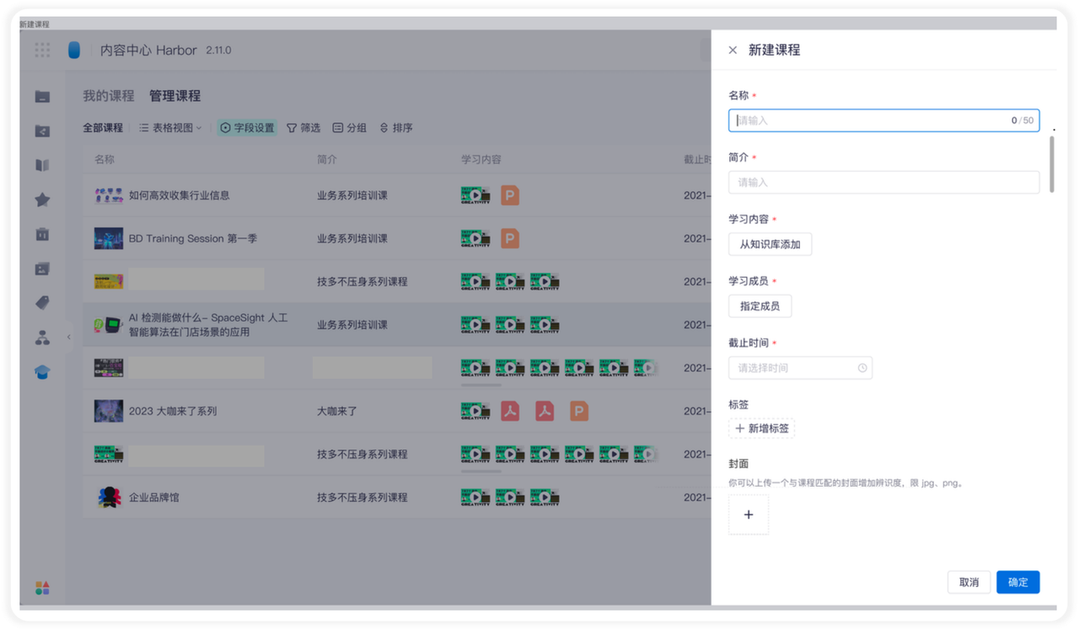
Task: Click the shared folder sidebar icon
Action: click(42, 131)
